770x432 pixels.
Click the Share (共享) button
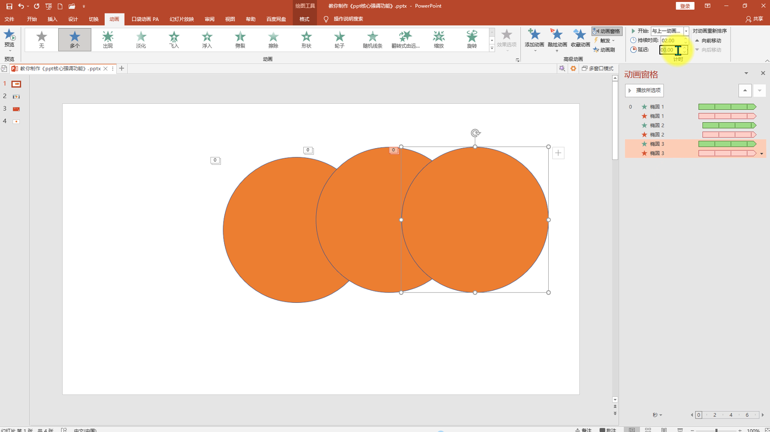[x=754, y=19]
